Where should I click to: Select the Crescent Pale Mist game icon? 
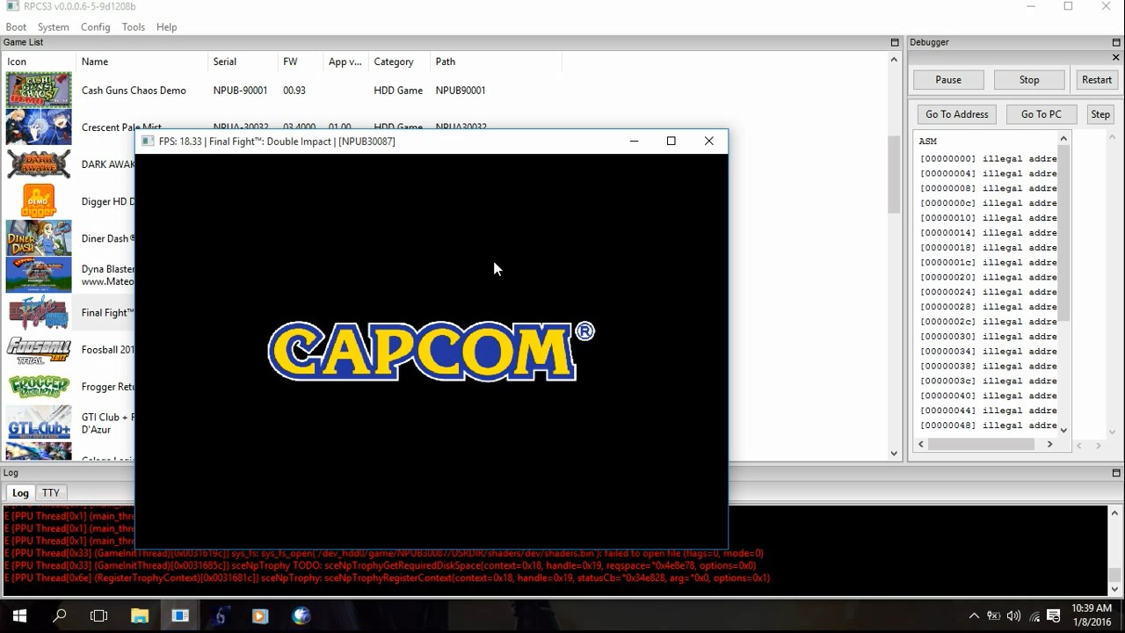click(x=39, y=127)
